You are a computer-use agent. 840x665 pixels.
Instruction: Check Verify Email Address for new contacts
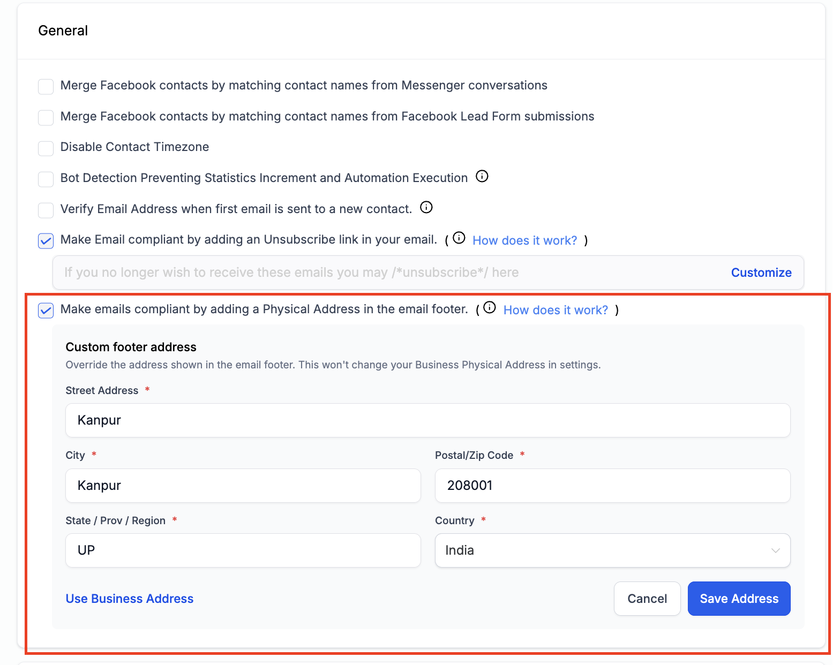[x=46, y=210]
